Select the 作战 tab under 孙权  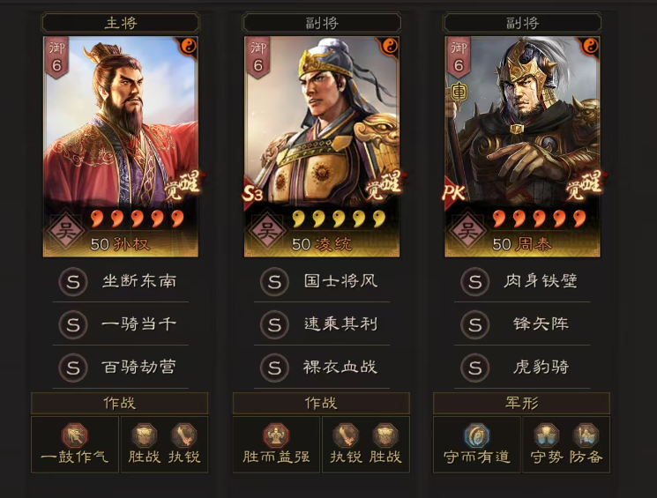point(120,403)
